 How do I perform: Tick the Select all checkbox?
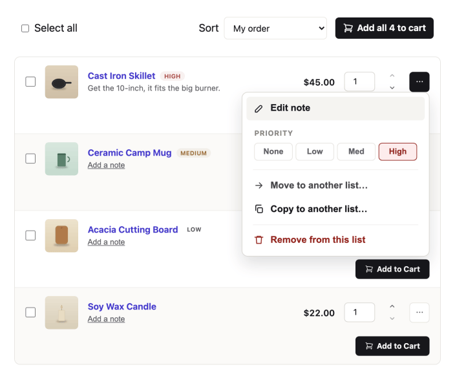click(25, 28)
